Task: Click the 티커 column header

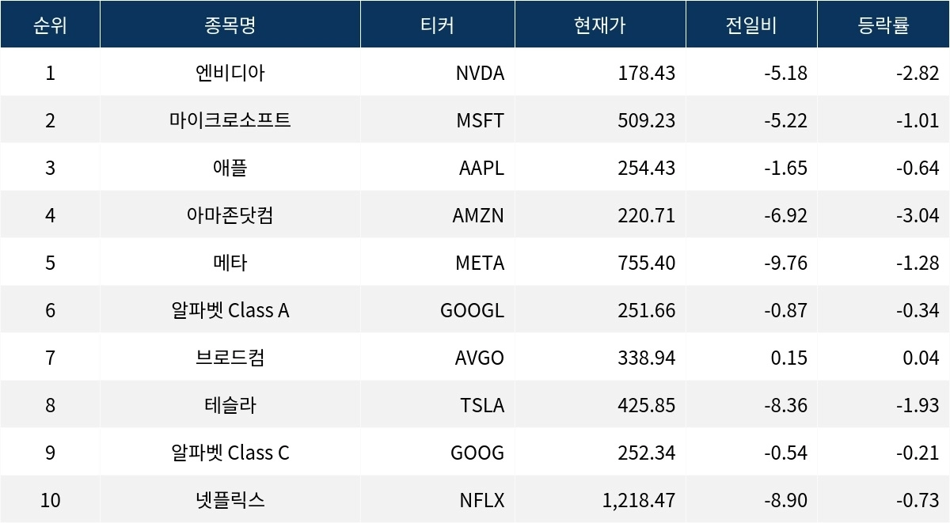Action: coord(437,25)
